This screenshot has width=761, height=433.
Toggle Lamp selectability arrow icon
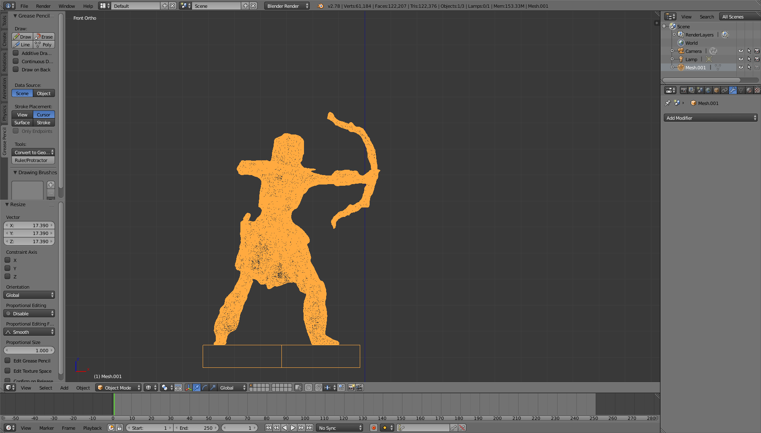pos(749,59)
